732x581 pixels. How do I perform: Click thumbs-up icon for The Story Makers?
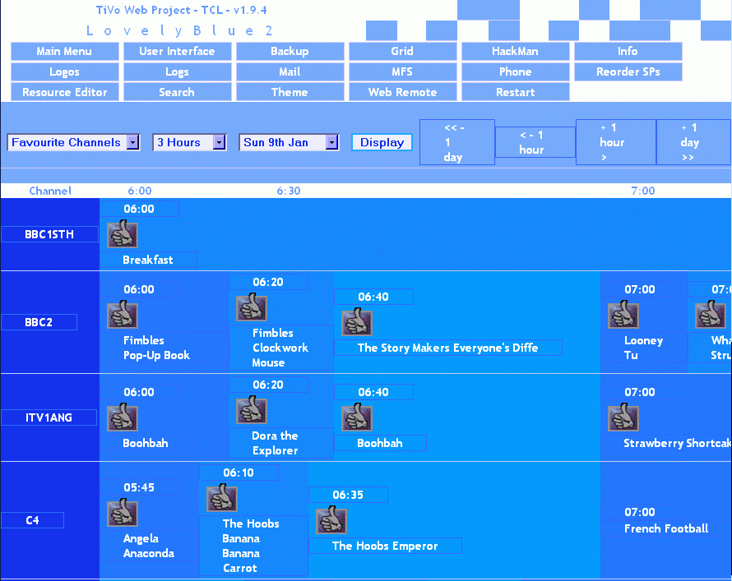(x=357, y=322)
